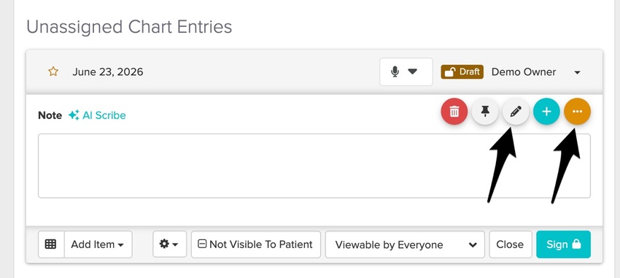This screenshot has width=620, height=278.
Task: Open the dropdown arrow beside the microphone
Action: tap(412, 72)
